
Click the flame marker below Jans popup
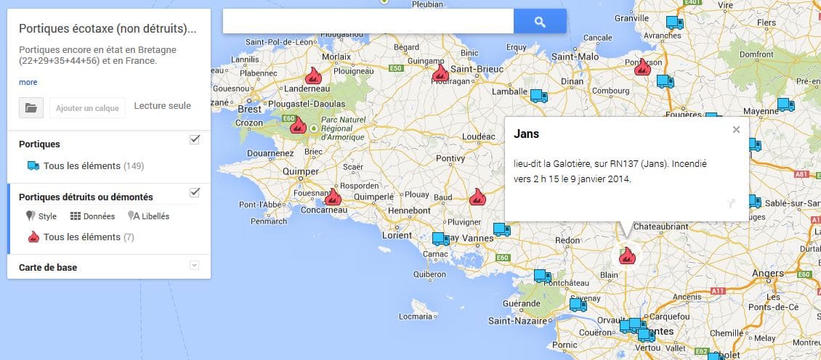pyautogui.click(x=626, y=255)
